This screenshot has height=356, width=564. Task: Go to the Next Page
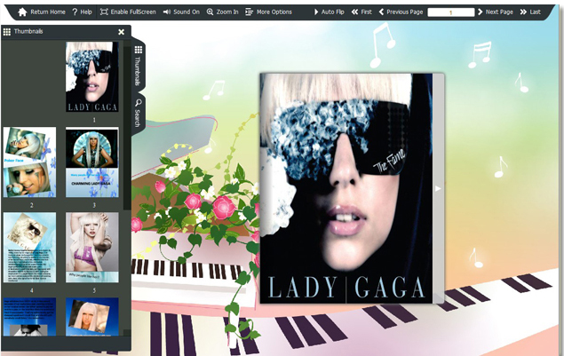[496, 12]
